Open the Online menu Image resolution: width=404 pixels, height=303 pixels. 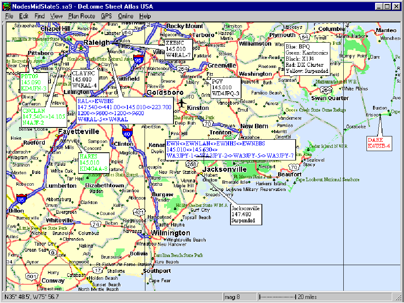(126, 16)
